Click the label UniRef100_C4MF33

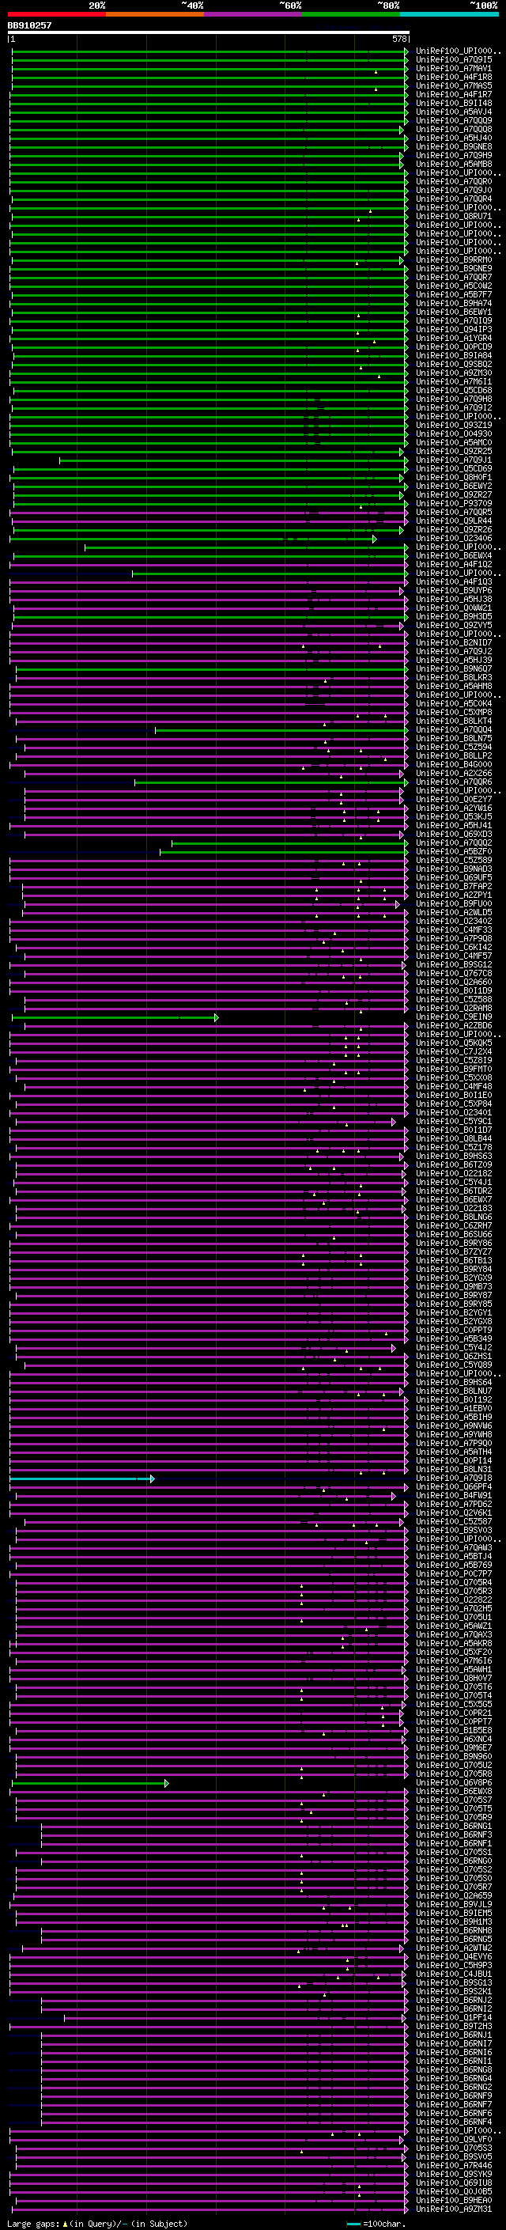tap(454, 929)
